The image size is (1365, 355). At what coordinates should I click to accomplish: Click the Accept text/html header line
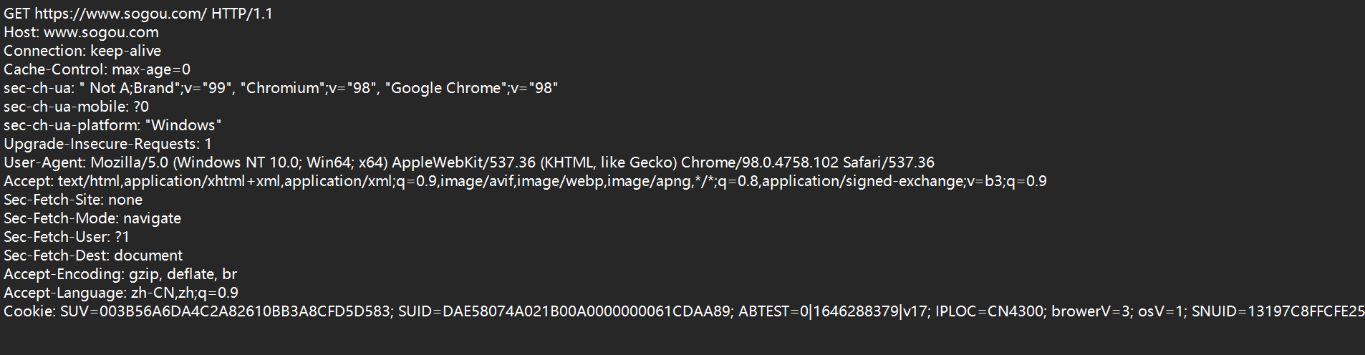click(x=525, y=181)
